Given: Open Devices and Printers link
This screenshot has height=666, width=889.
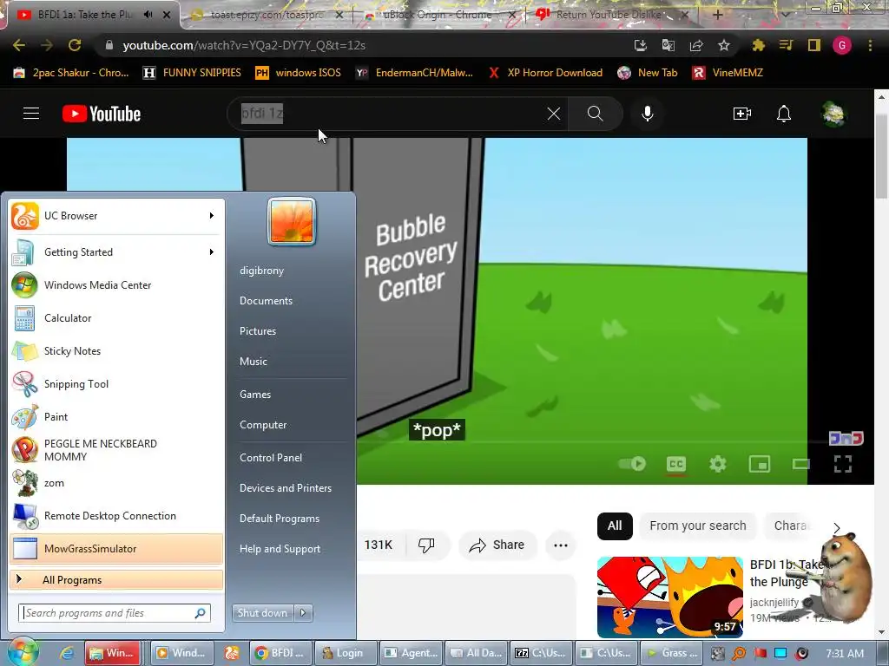Looking at the screenshot, I should coord(285,488).
